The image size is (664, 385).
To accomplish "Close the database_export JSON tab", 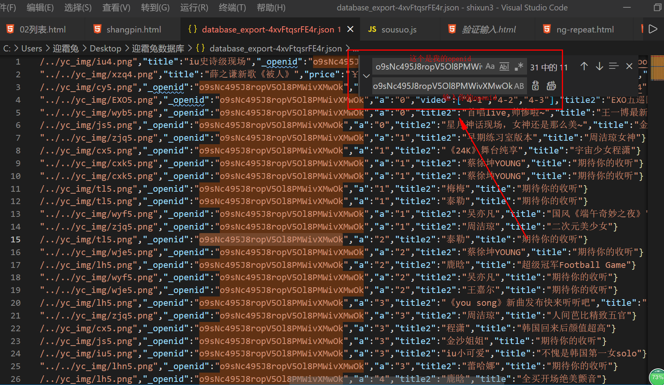I will [x=350, y=29].
